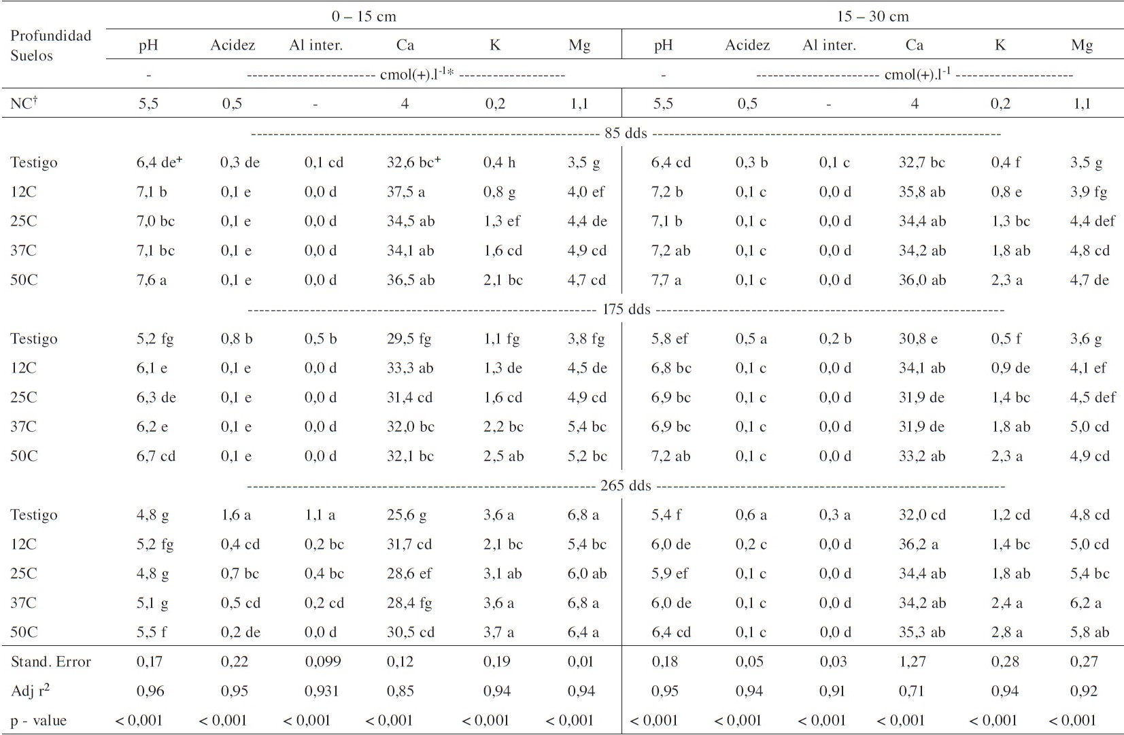Click the adjusted r² value '0,71'

click(x=912, y=691)
